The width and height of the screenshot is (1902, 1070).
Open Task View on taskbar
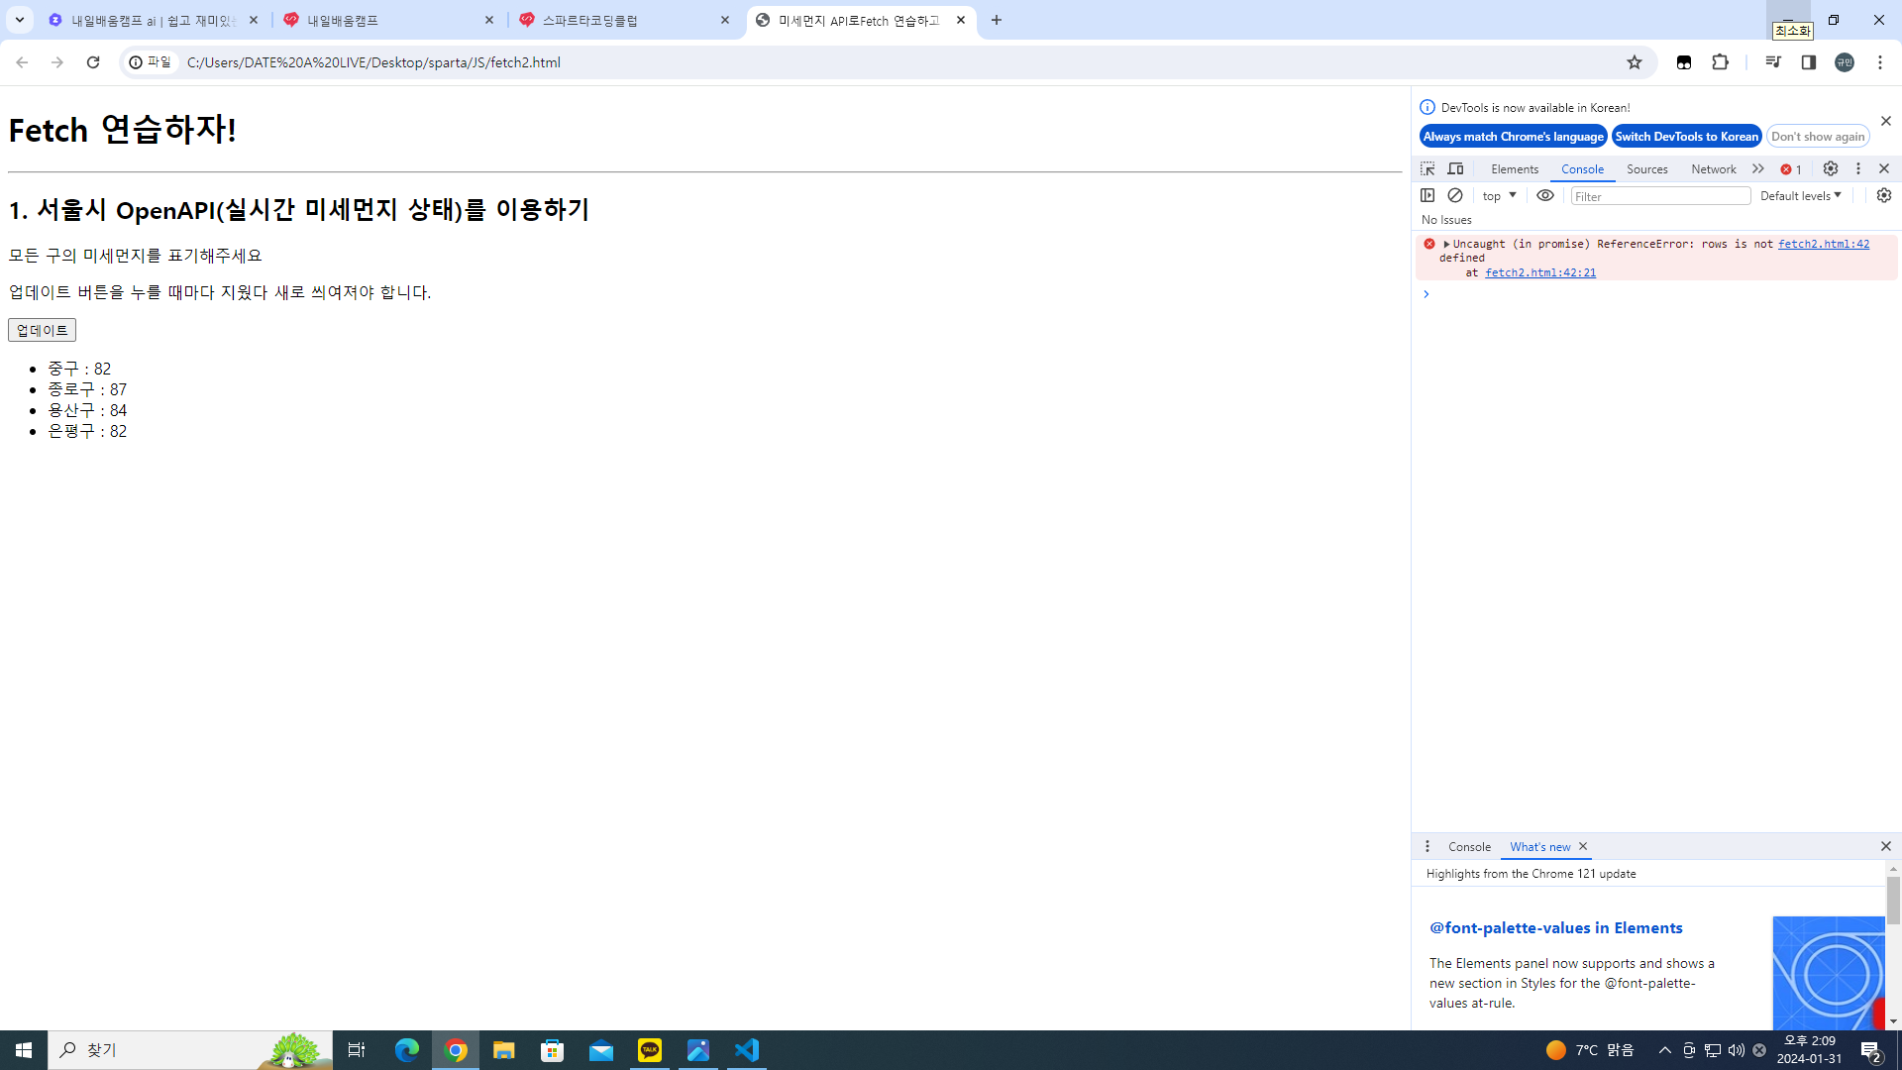coord(357,1050)
